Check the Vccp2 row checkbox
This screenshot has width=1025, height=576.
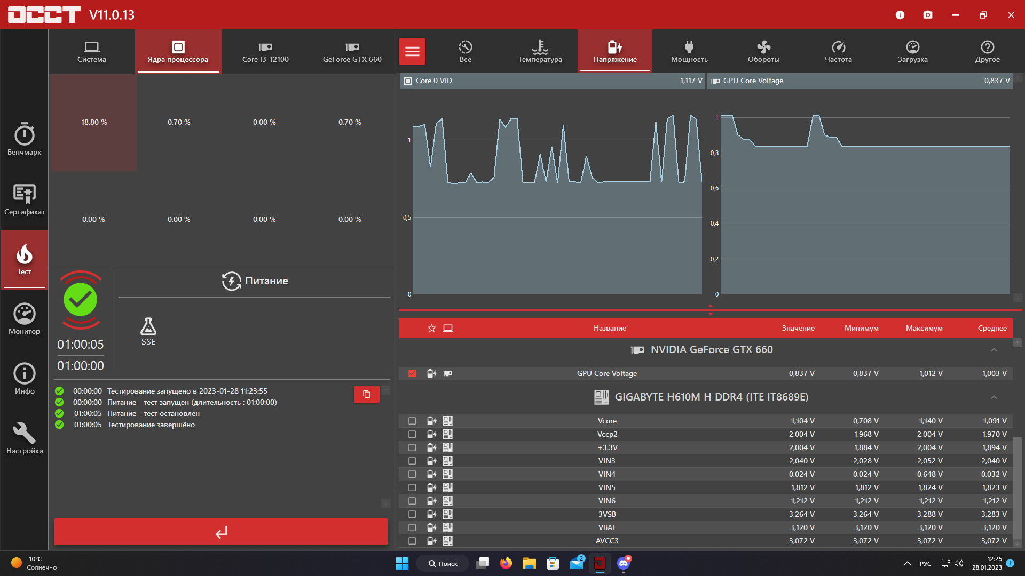412,434
